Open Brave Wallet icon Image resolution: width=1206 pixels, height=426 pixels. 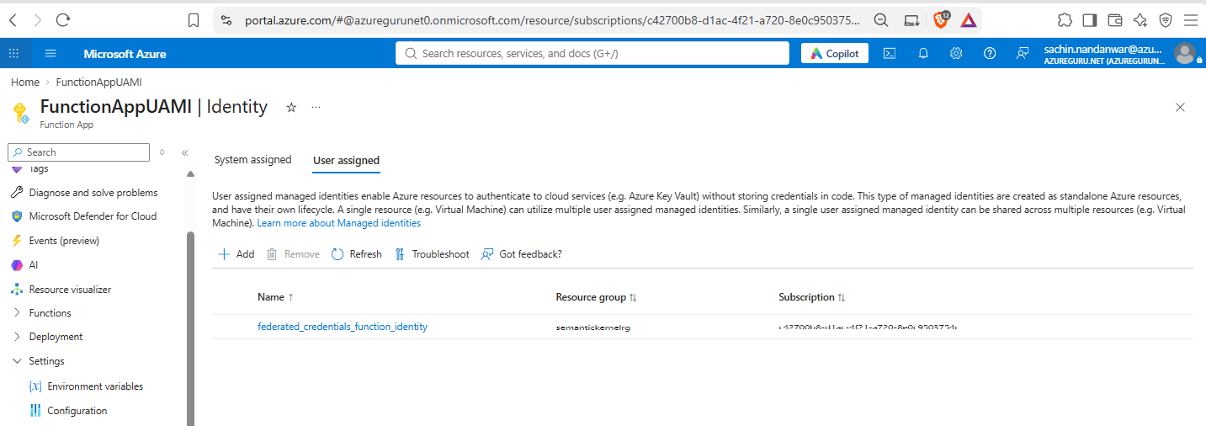click(1114, 19)
